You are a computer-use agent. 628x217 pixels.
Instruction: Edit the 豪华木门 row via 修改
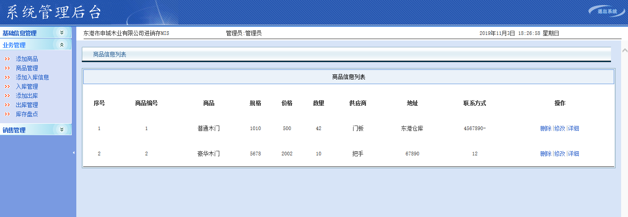click(559, 154)
